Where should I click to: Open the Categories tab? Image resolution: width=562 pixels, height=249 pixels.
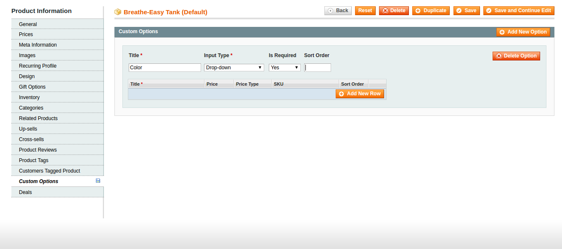pos(31,108)
